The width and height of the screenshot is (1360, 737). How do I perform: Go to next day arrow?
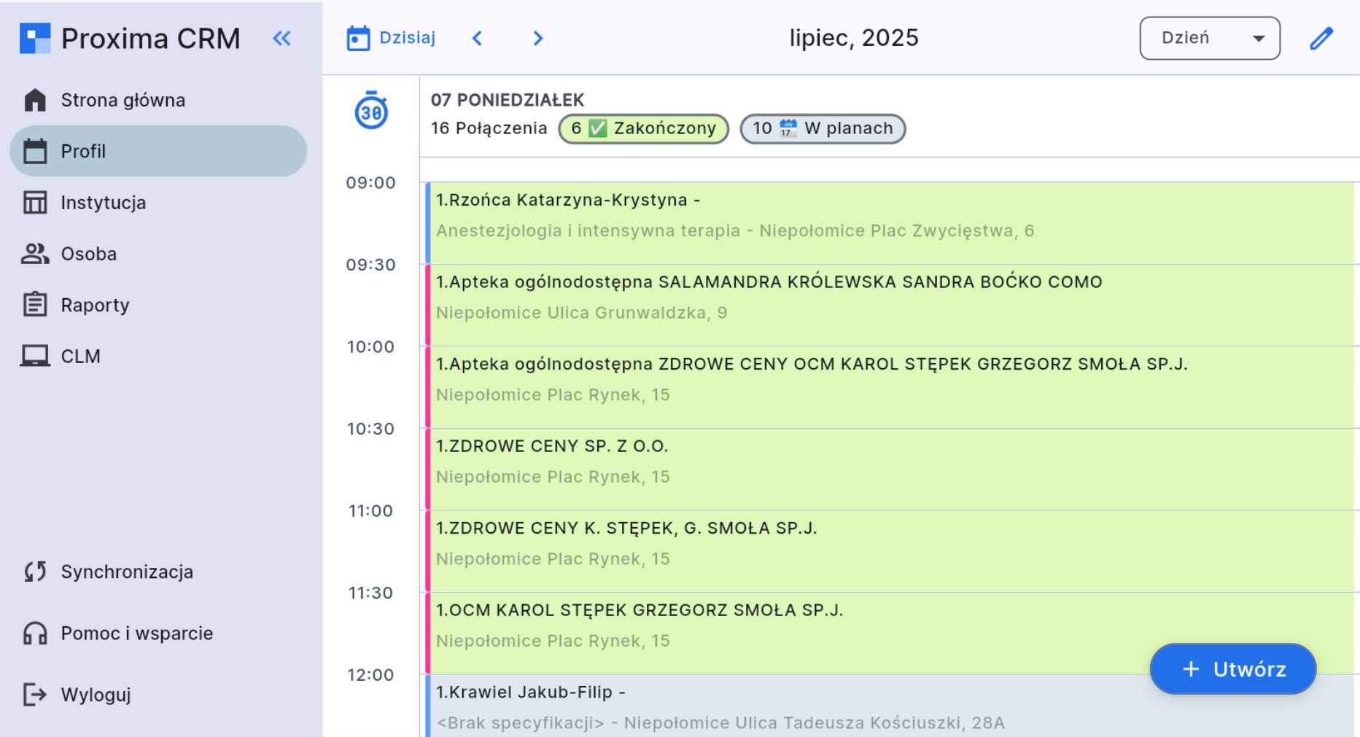[x=538, y=39]
